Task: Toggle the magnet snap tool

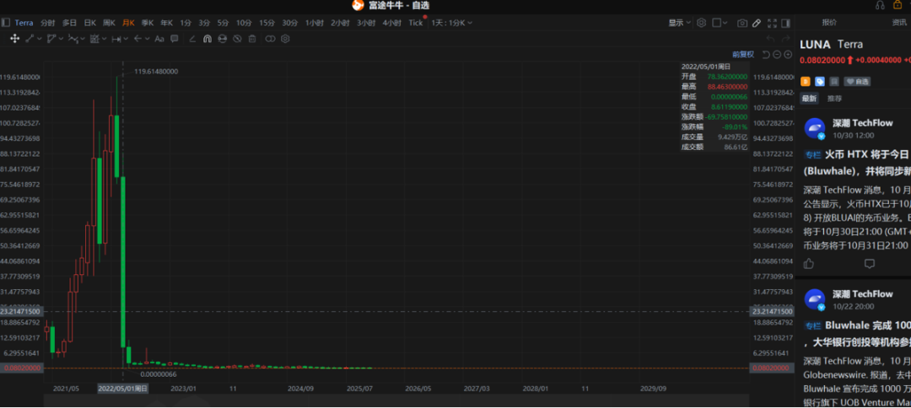Action: [x=208, y=39]
